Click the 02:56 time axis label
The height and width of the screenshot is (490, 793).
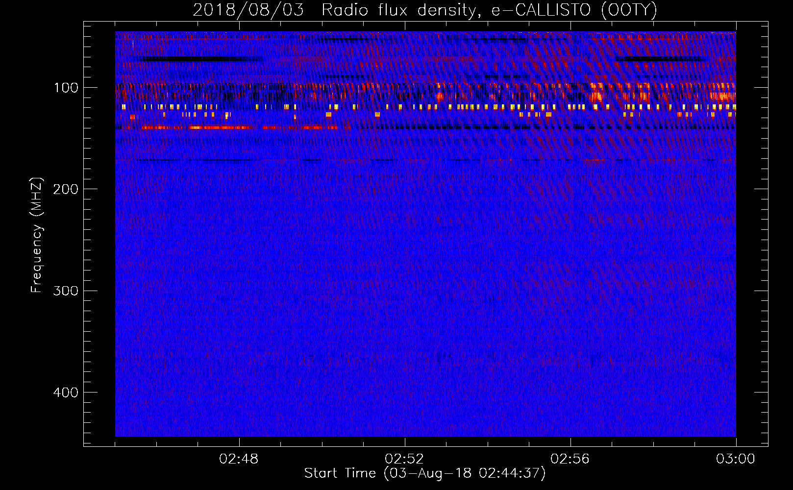click(570, 459)
